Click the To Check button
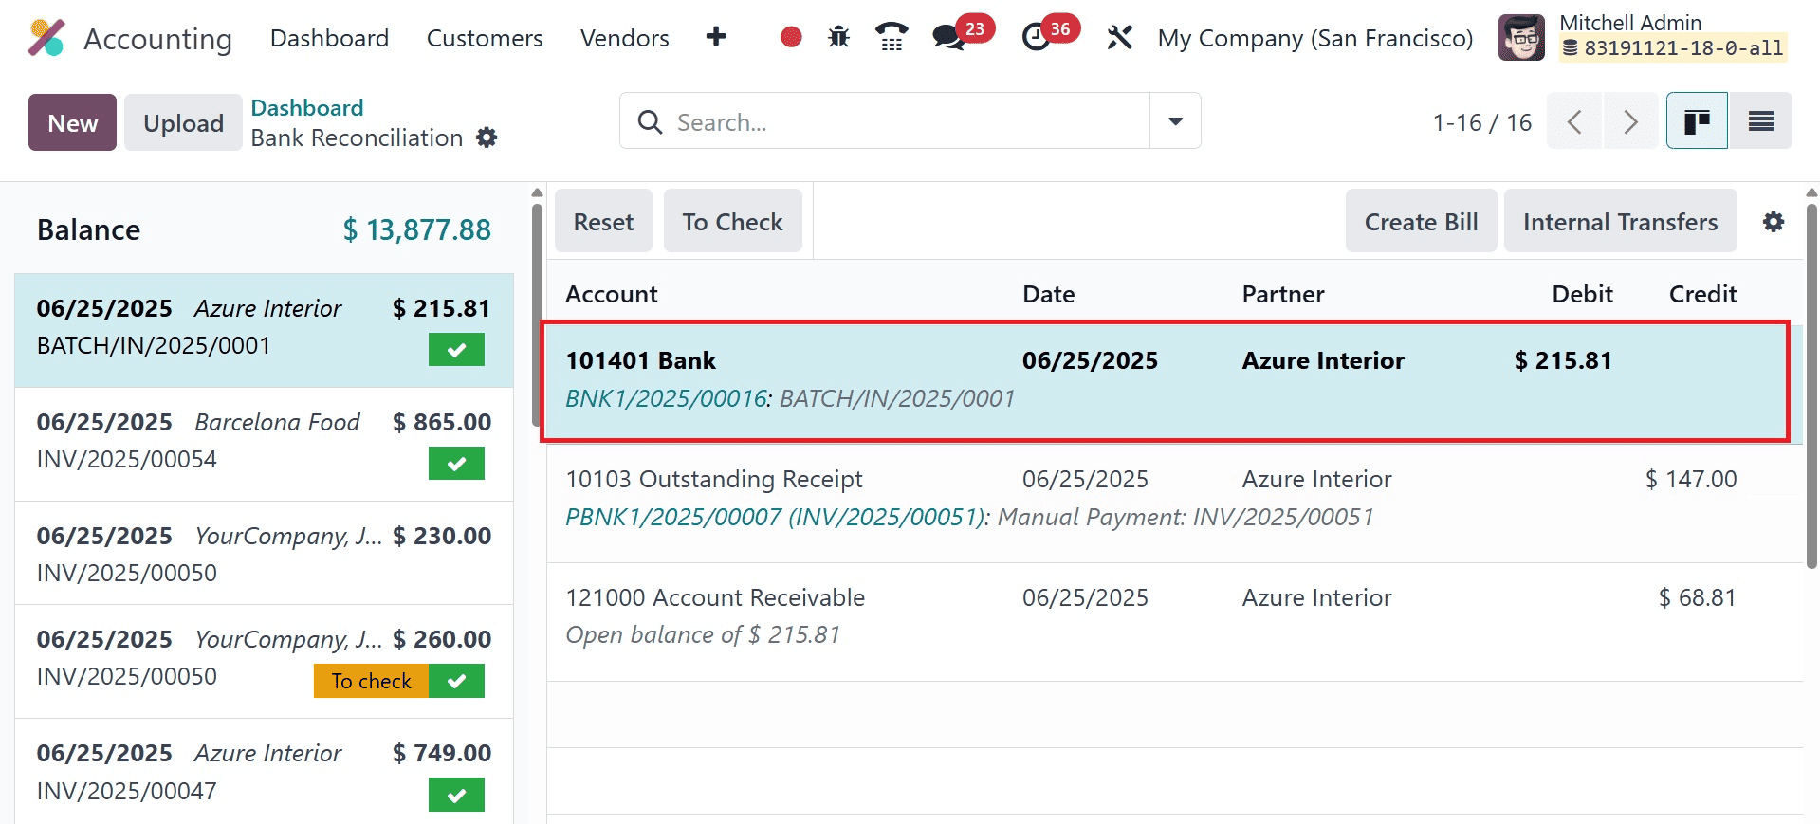Image resolution: width=1820 pixels, height=824 pixels. coord(732,221)
